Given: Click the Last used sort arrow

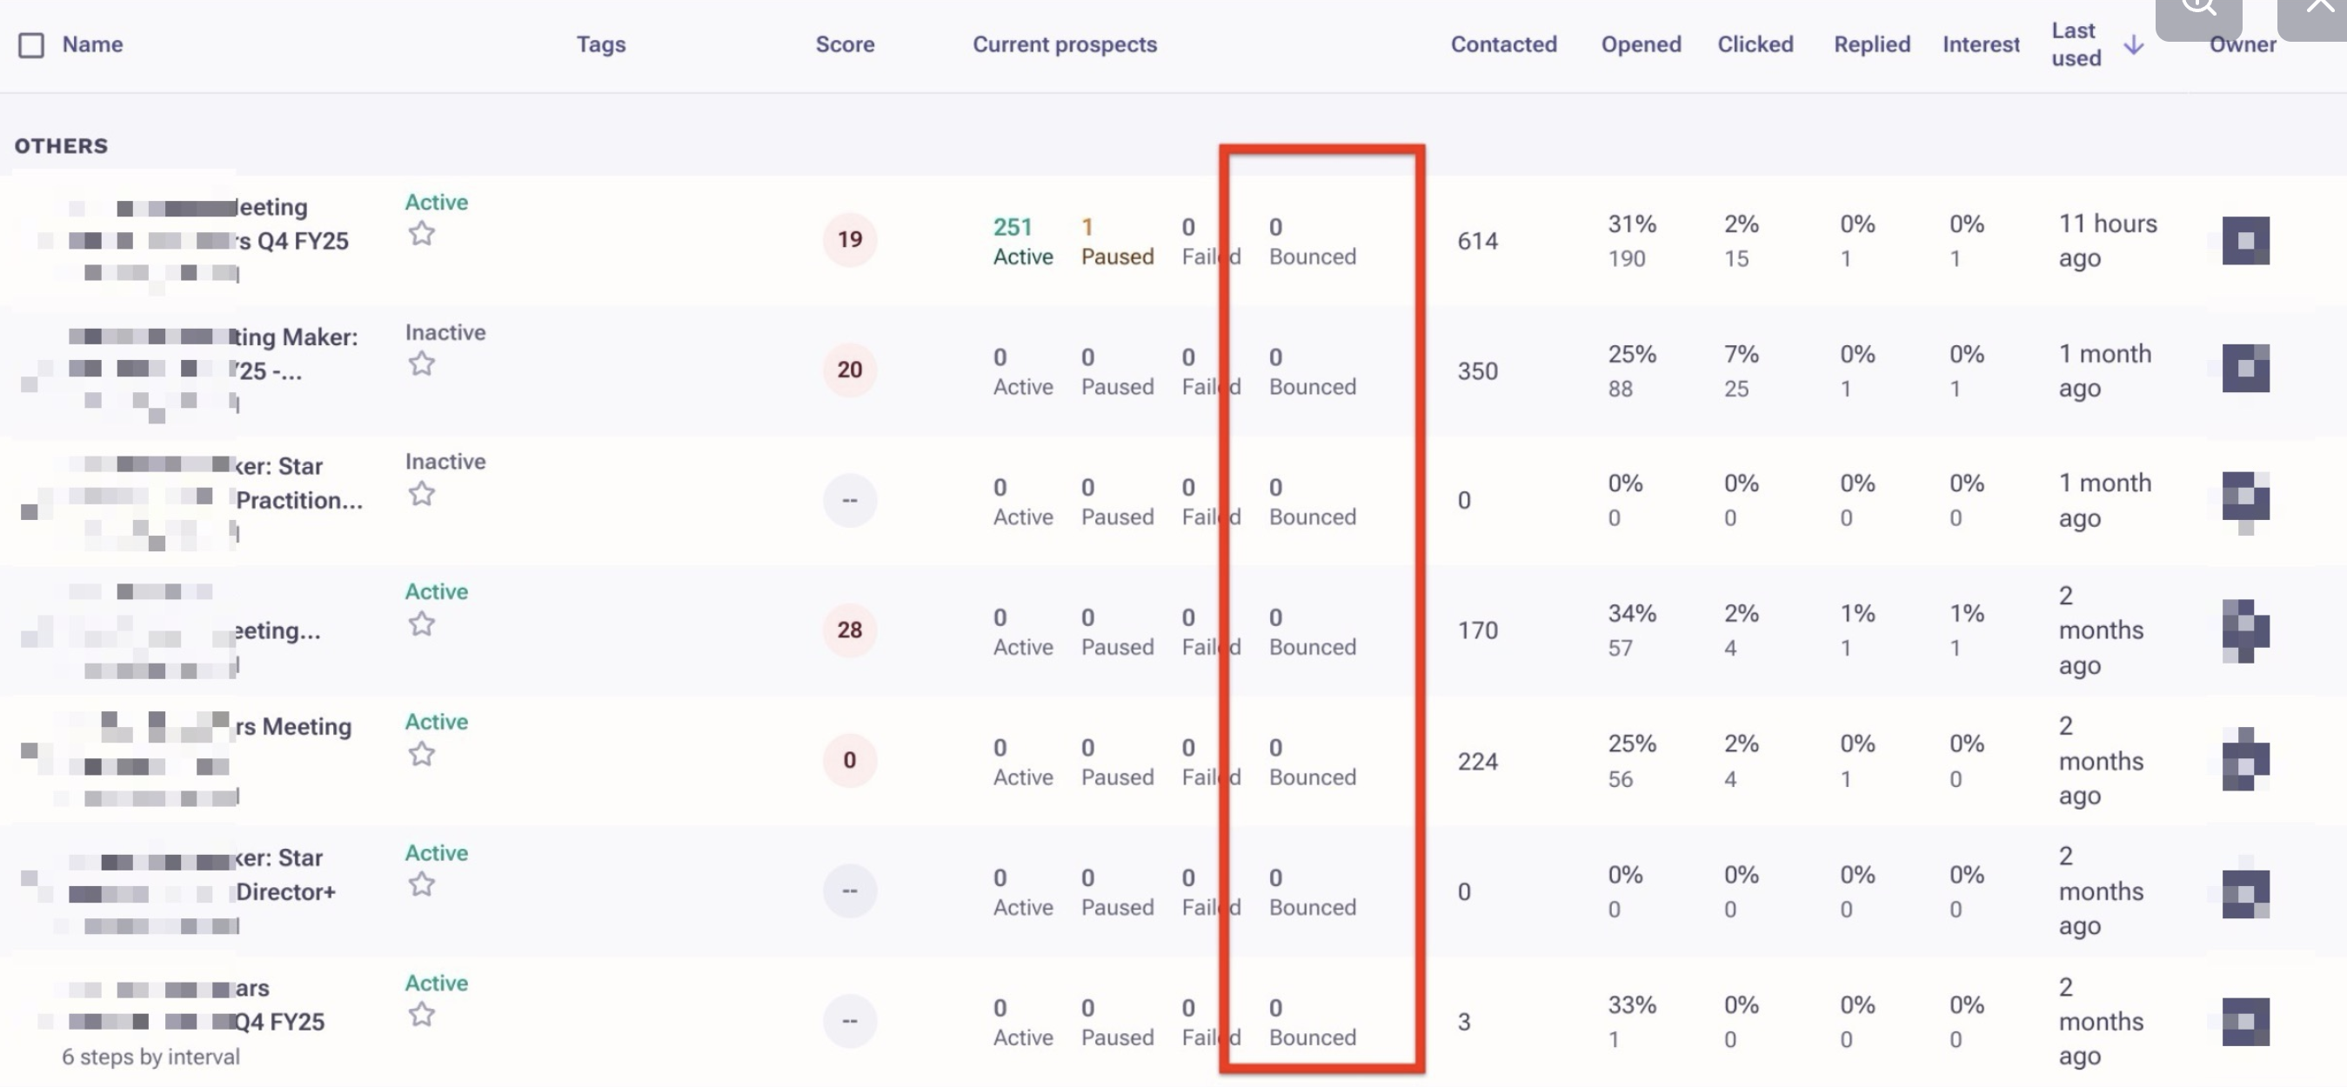Looking at the screenshot, I should [x=2133, y=44].
